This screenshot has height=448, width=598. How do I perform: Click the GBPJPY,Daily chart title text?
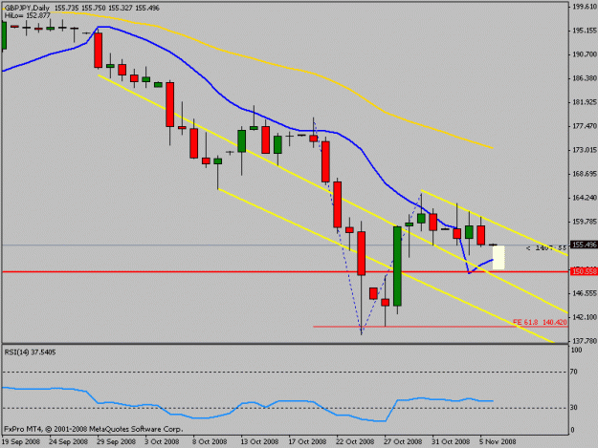click(28, 8)
